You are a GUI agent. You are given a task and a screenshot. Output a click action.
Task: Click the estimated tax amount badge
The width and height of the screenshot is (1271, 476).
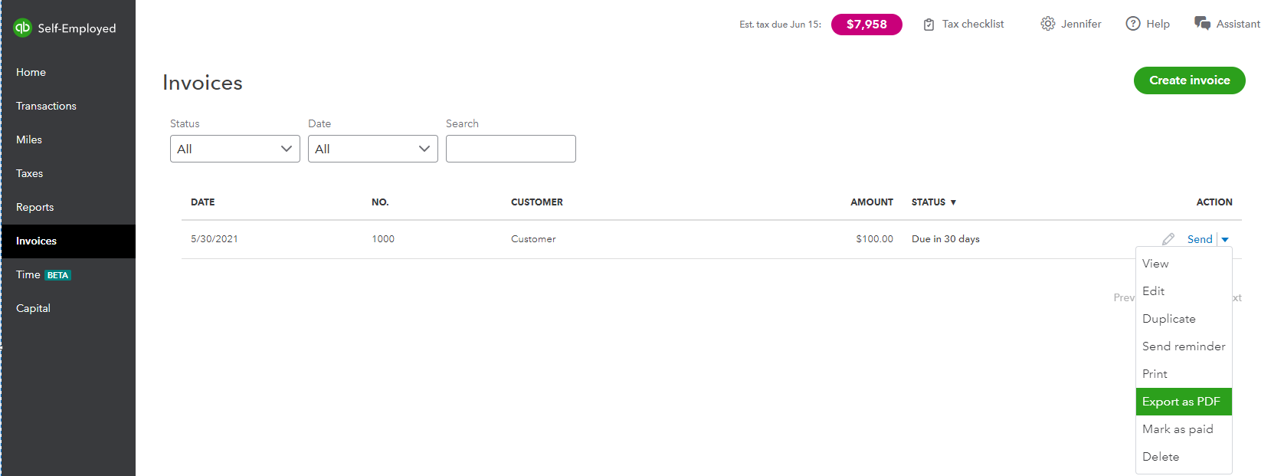tap(866, 24)
